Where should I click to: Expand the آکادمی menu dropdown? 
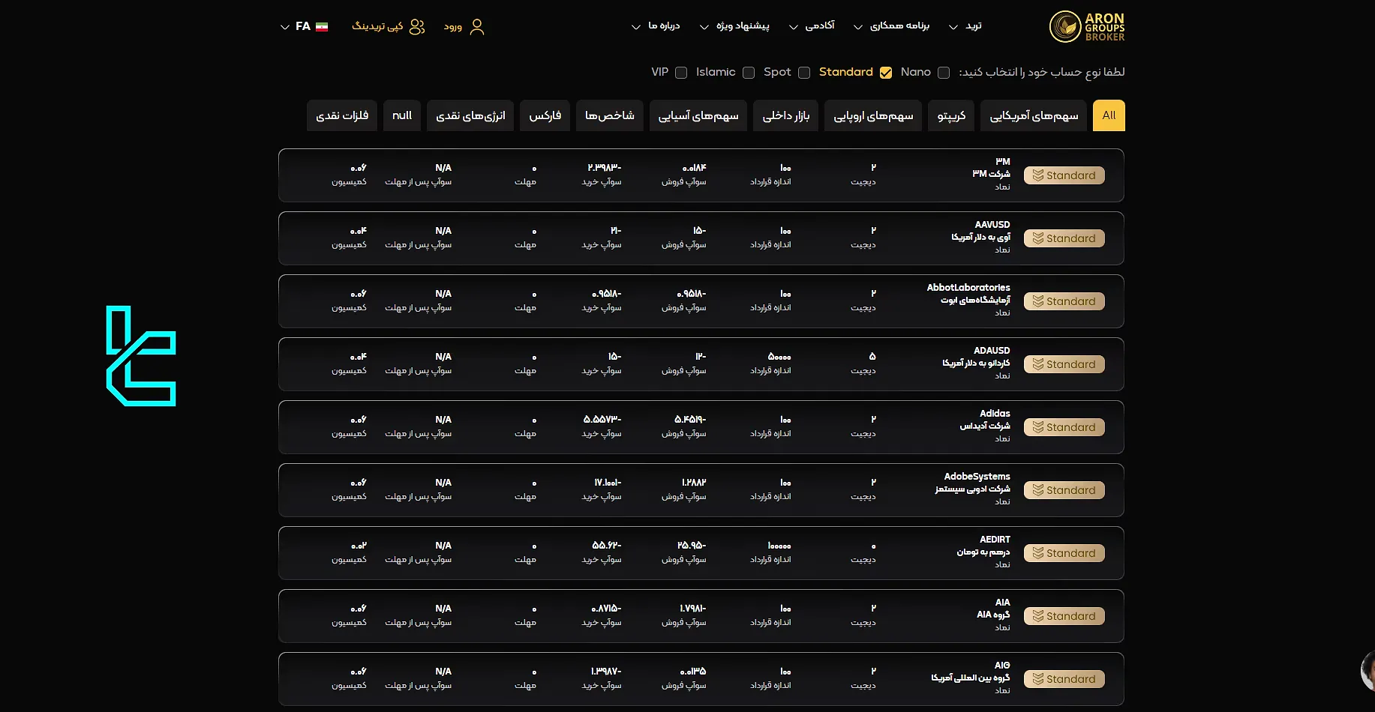(812, 26)
